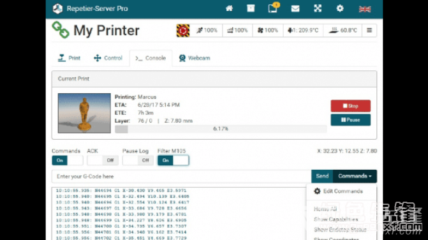This screenshot has width=428, height=240.
Task: Click the green chain connection icon
Action: (x=61, y=30)
